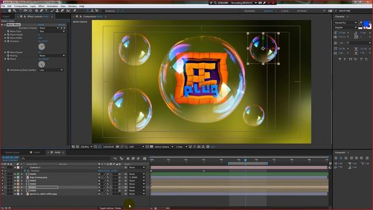Select the Selection arrow tool
Image resolution: width=373 pixels, height=210 pixels.
(5, 10)
